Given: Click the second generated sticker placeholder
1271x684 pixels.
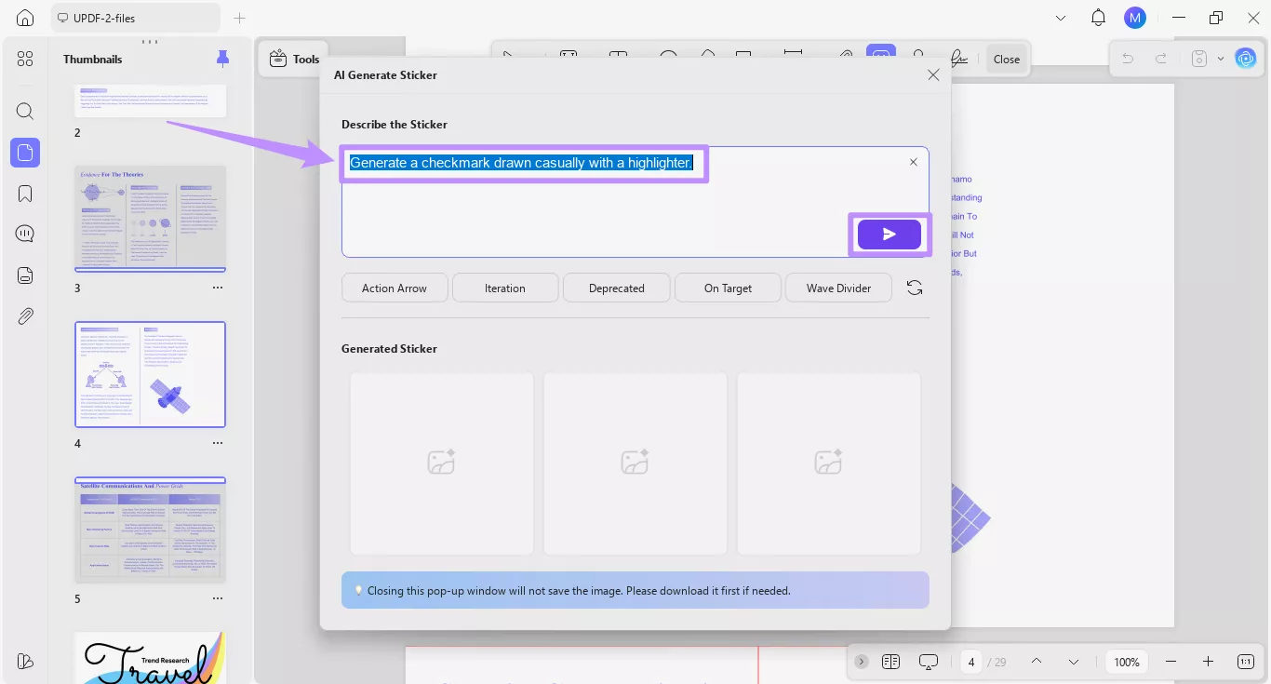Looking at the screenshot, I should [x=635, y=463].
